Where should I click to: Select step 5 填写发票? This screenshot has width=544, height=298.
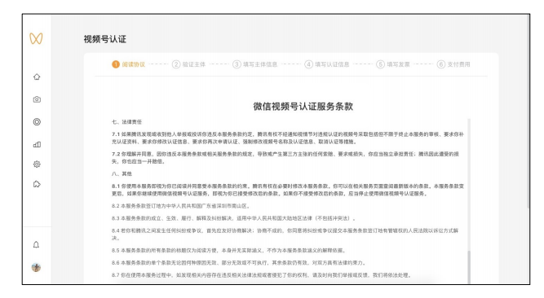click(393, 64)
